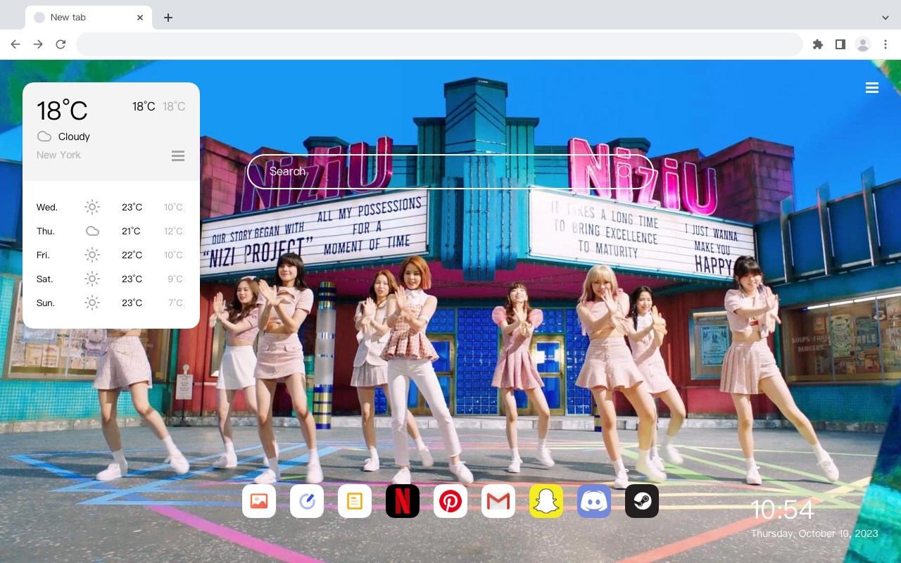Click the Search input box
The height and width of the screenshot is (563, 901).
tap(450, 171)
